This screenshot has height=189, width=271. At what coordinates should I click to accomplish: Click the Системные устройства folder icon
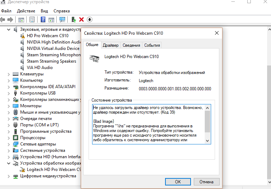click(16, 150)
